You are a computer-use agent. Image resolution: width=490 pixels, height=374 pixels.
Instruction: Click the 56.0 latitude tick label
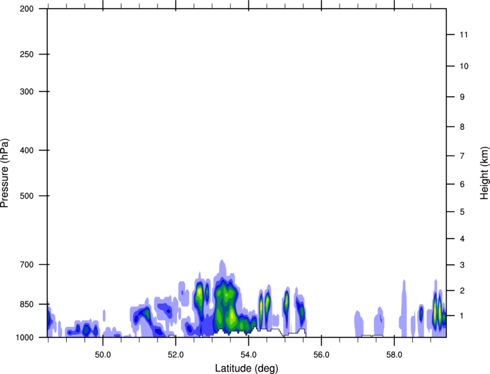pyautogui.click(x=321, y=355)
